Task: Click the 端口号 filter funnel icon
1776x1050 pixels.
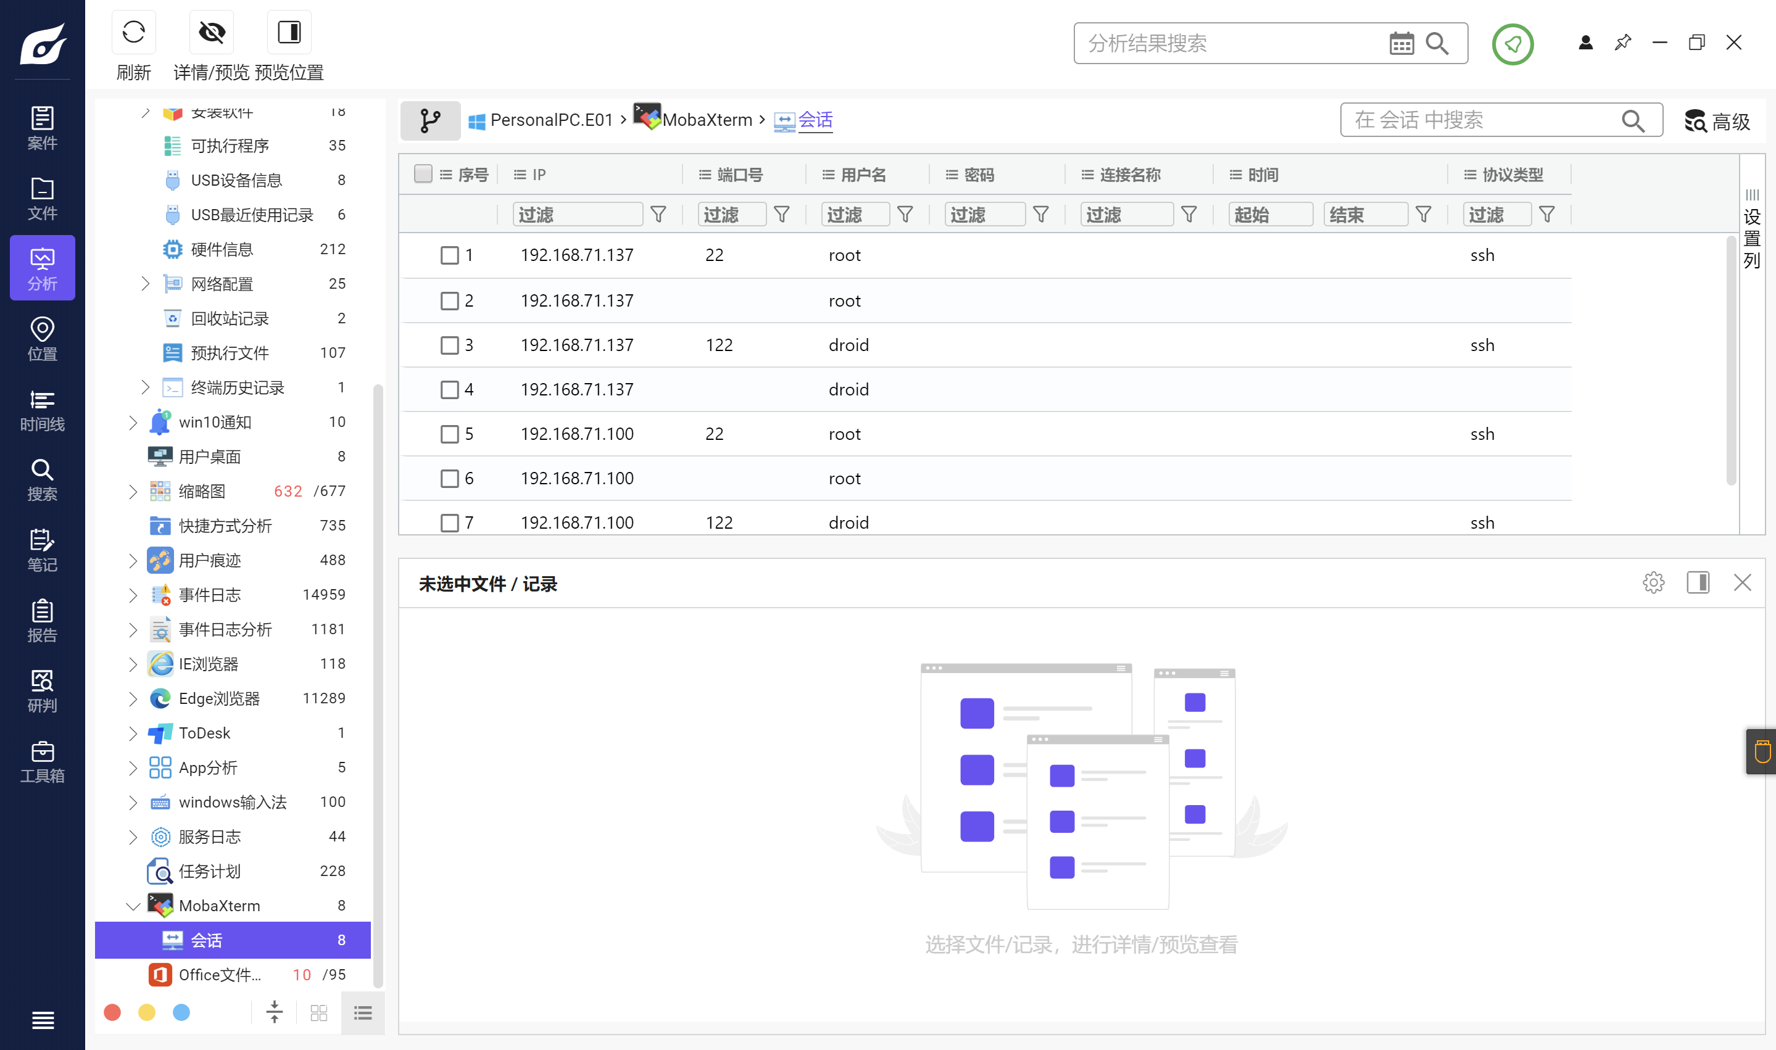Action: (x=781, y=215)
